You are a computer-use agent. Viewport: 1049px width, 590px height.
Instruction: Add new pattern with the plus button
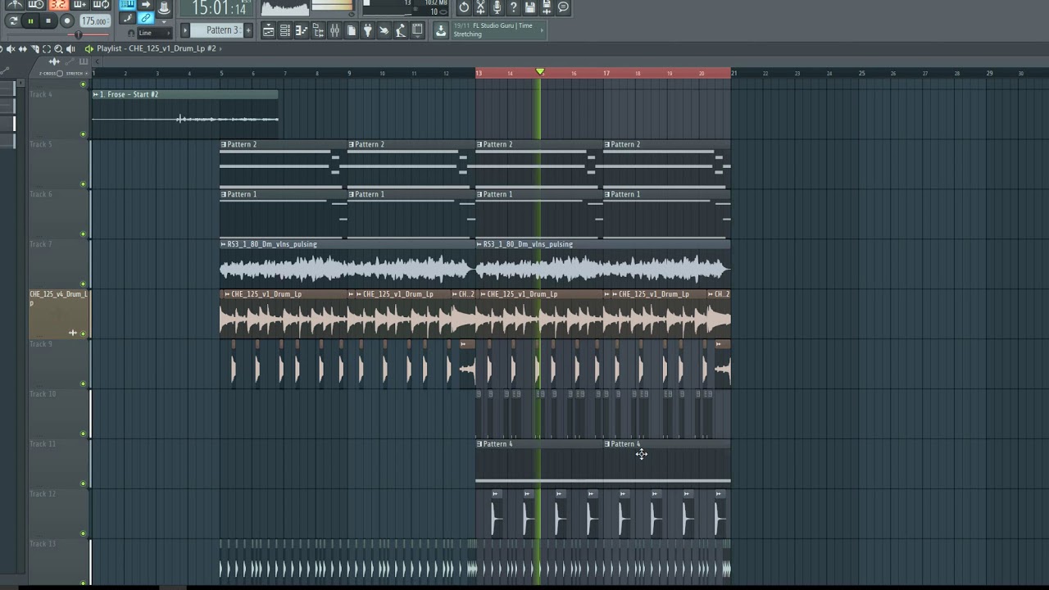(x=248, y=30)
